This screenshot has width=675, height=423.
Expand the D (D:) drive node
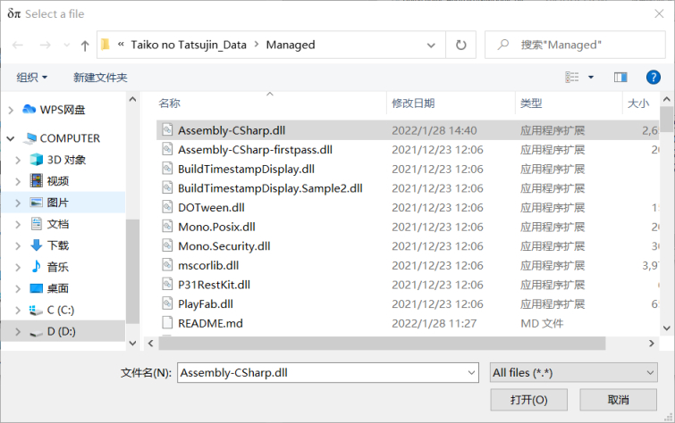(18, 332)
